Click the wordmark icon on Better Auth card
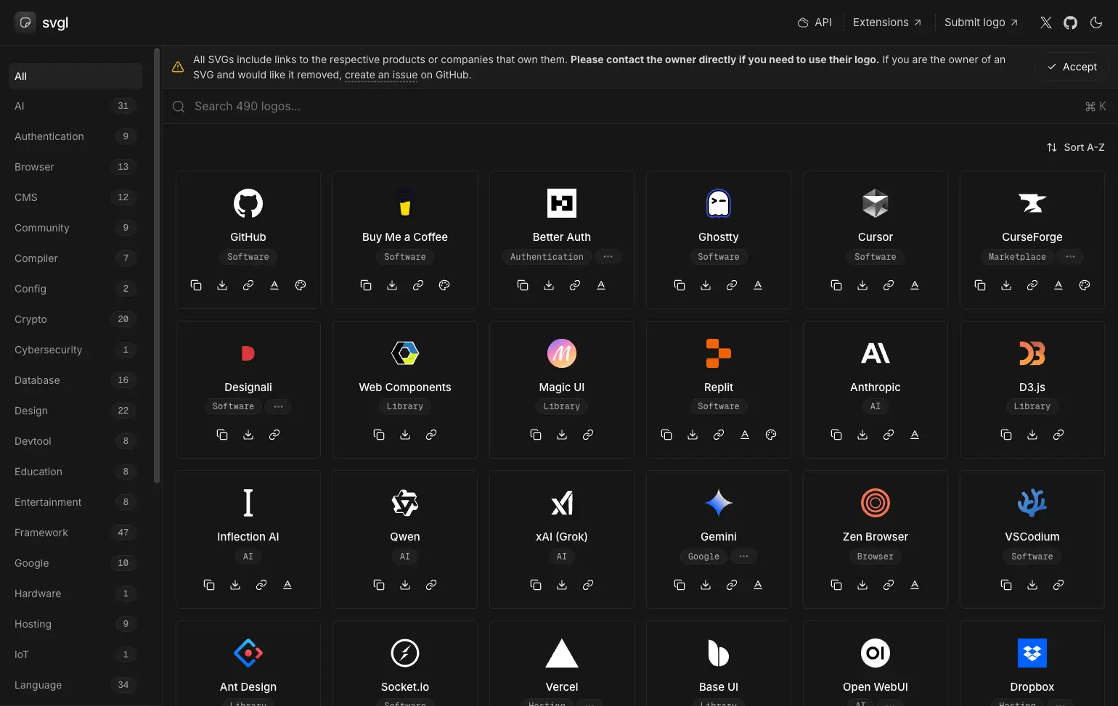Image resolution: width=1118 pixels, height=706 pixels. click(601, 285)
